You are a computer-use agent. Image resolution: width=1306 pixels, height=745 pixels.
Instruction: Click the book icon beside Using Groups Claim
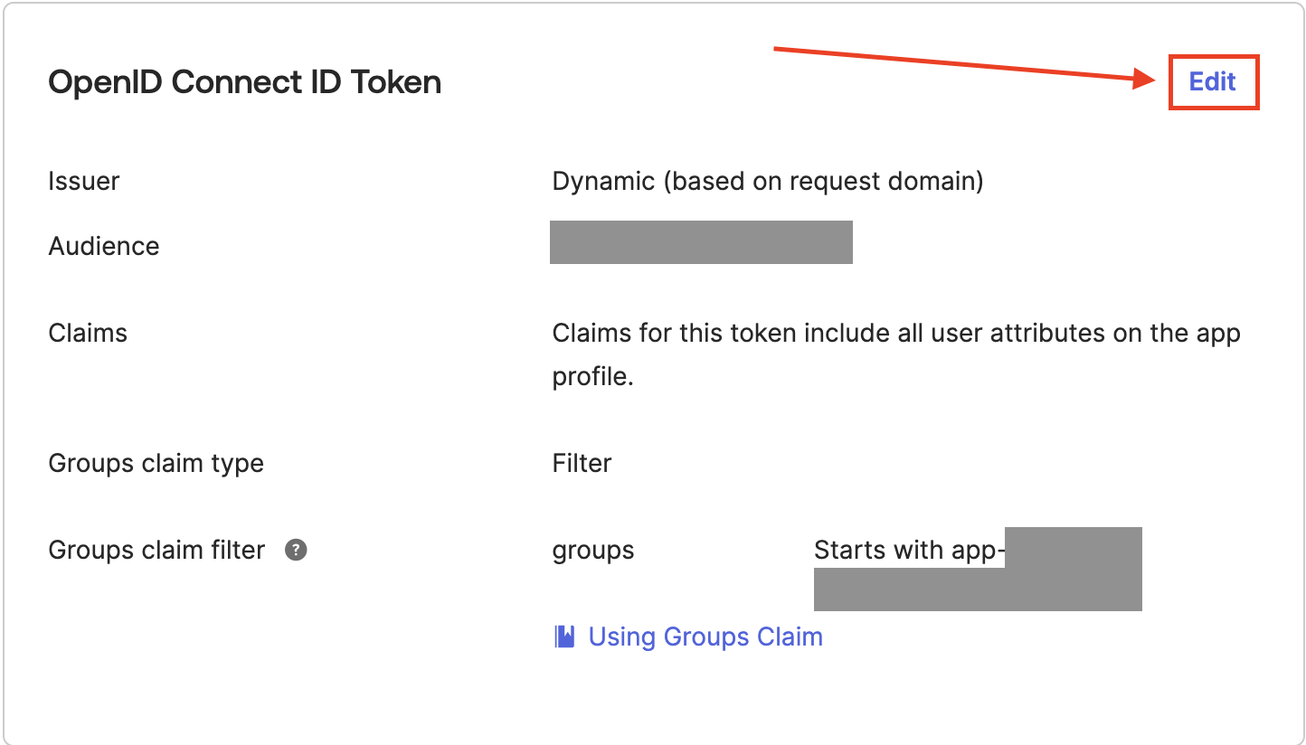[564, 637]
